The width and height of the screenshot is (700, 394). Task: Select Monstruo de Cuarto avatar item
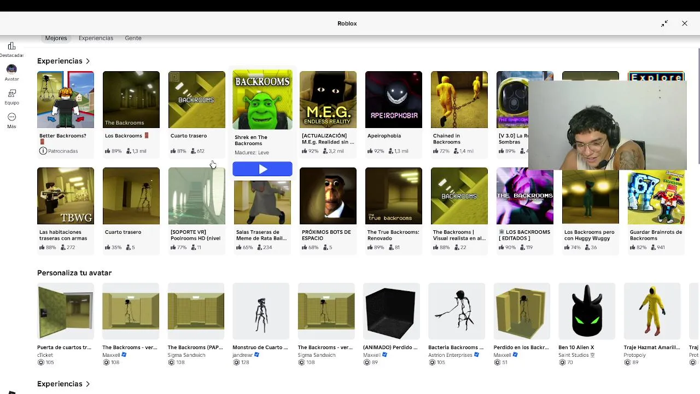(261, 312)
